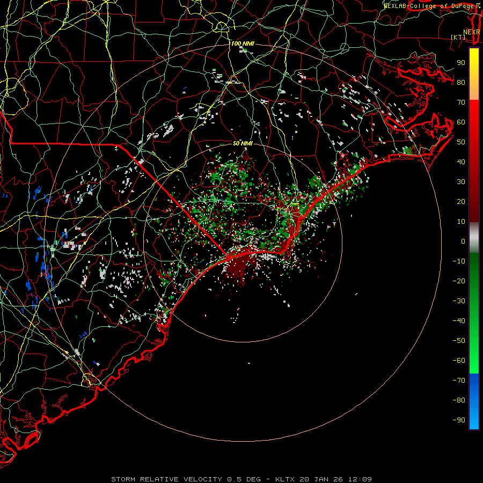483x483 pixels.
Task: Click the gray zero-velocity segment of color bar
Action: tap(474, 238)
